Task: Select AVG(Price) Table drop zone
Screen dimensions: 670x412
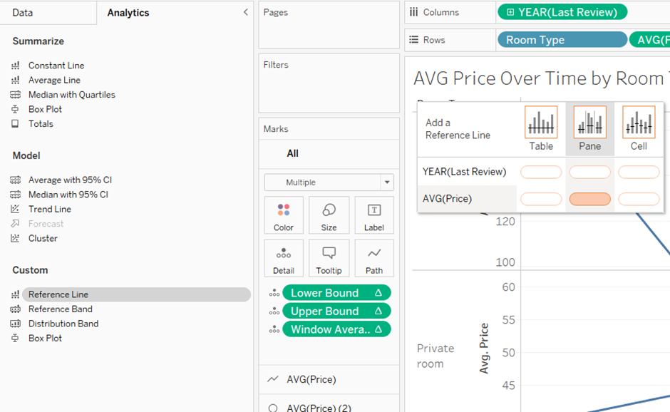Action: 541,199
